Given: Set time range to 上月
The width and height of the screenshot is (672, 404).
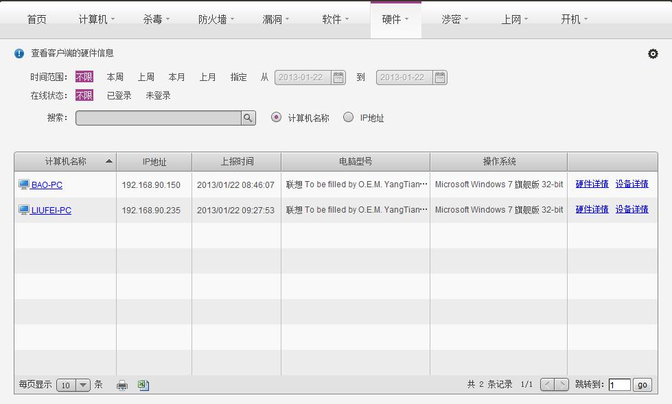Looking at the screenshot, I should tap(207, 77).
